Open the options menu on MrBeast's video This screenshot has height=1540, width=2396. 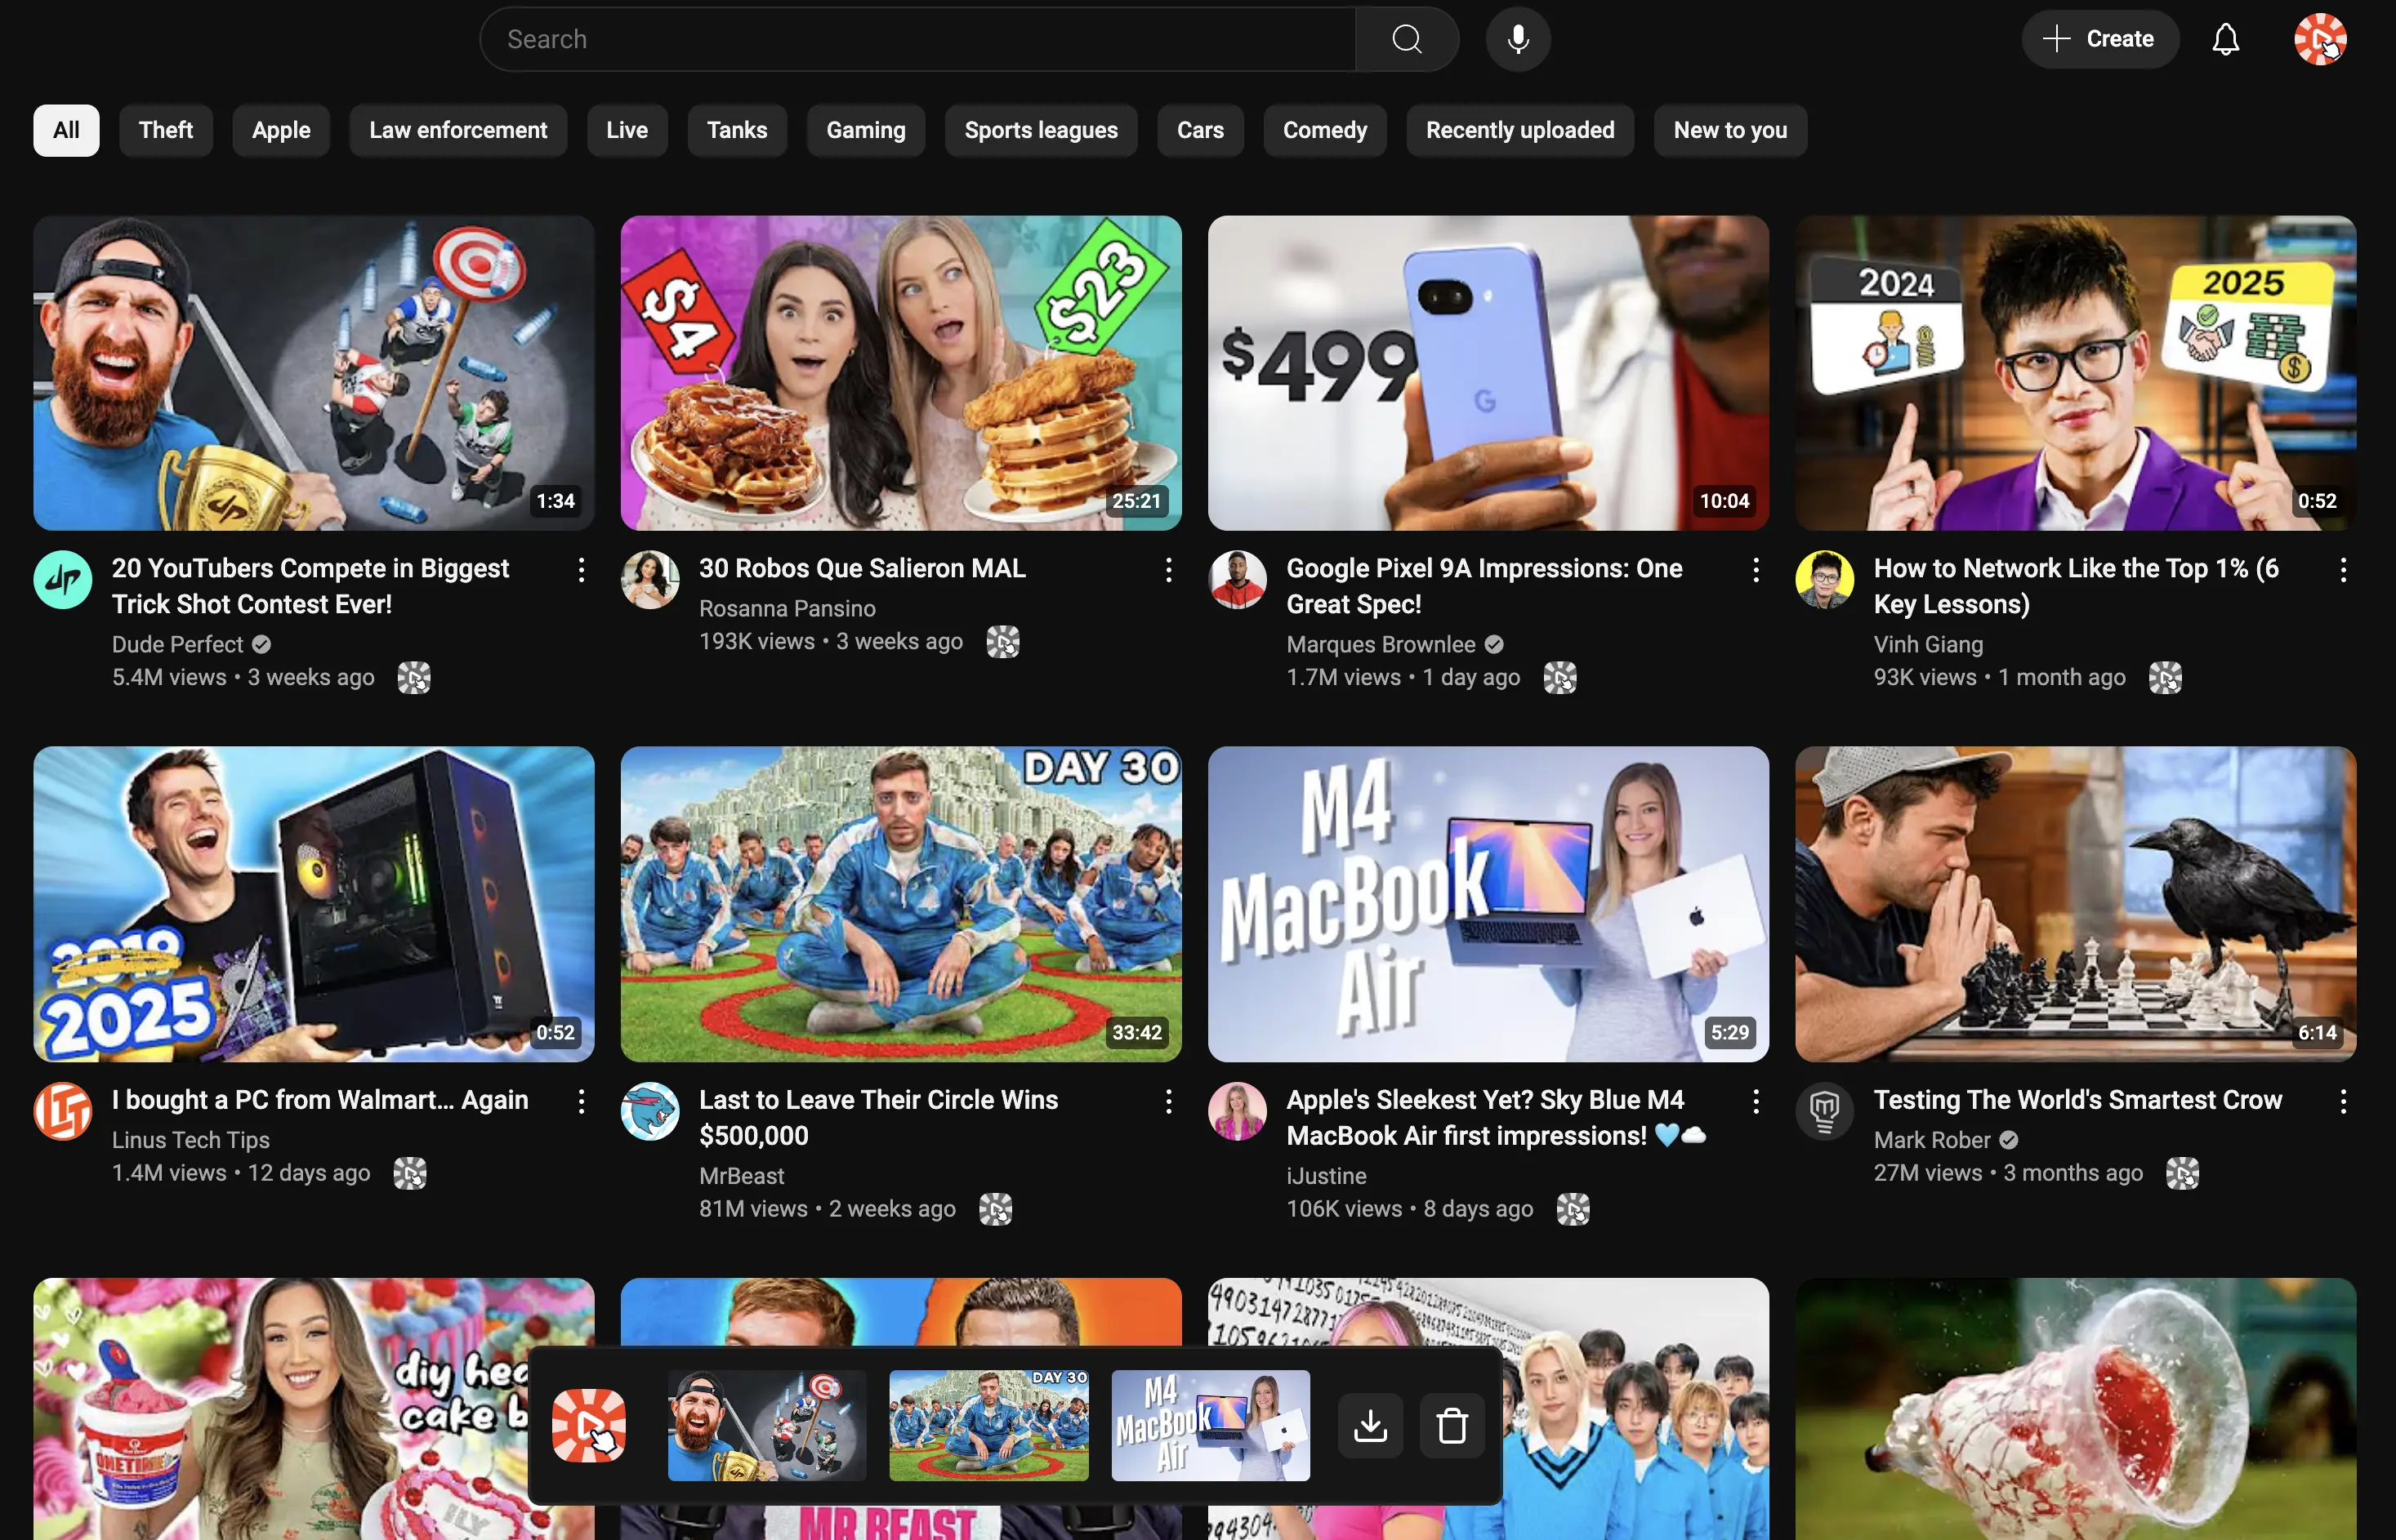pyautogui.click(x=1168, y=1101)
